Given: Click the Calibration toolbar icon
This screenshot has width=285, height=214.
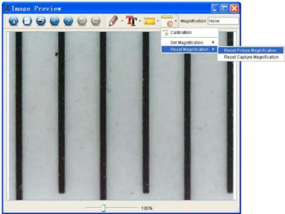Looking at the screenshot, I should (168, 21).
